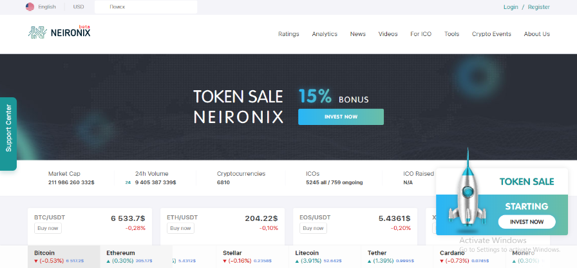Viewport: 577px width, 268px height.
Task: Click Invest Now in the banner
Action: click(x=341, y=117)
